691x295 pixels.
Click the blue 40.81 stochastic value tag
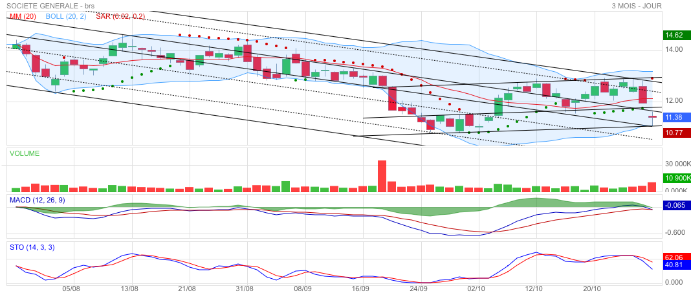(677, 265)
